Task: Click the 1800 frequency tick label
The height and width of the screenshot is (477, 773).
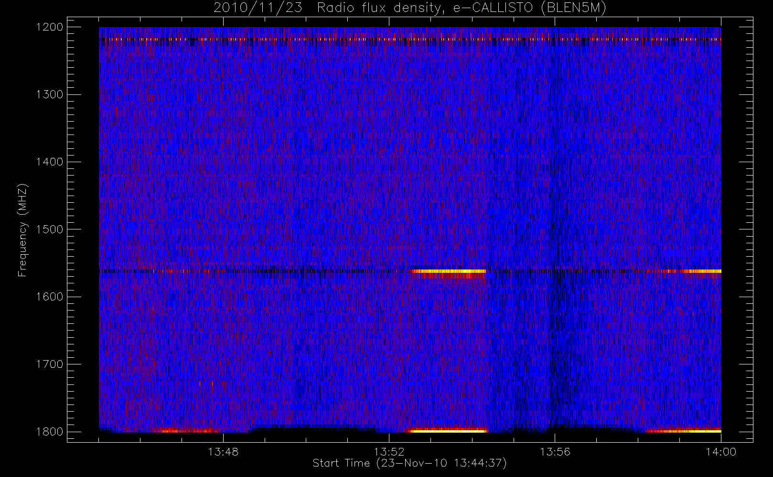Action: pyautogui.click(x=50, y=432)
